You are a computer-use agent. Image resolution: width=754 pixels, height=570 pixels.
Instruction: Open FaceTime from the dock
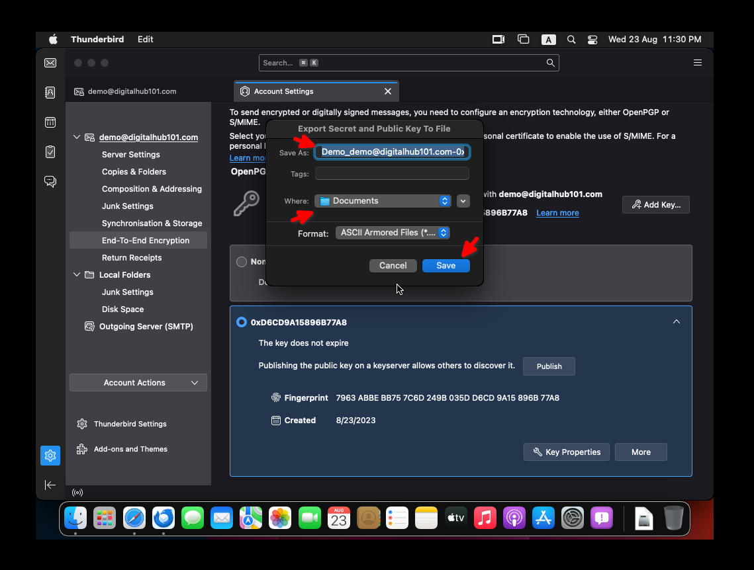point(310,518)
